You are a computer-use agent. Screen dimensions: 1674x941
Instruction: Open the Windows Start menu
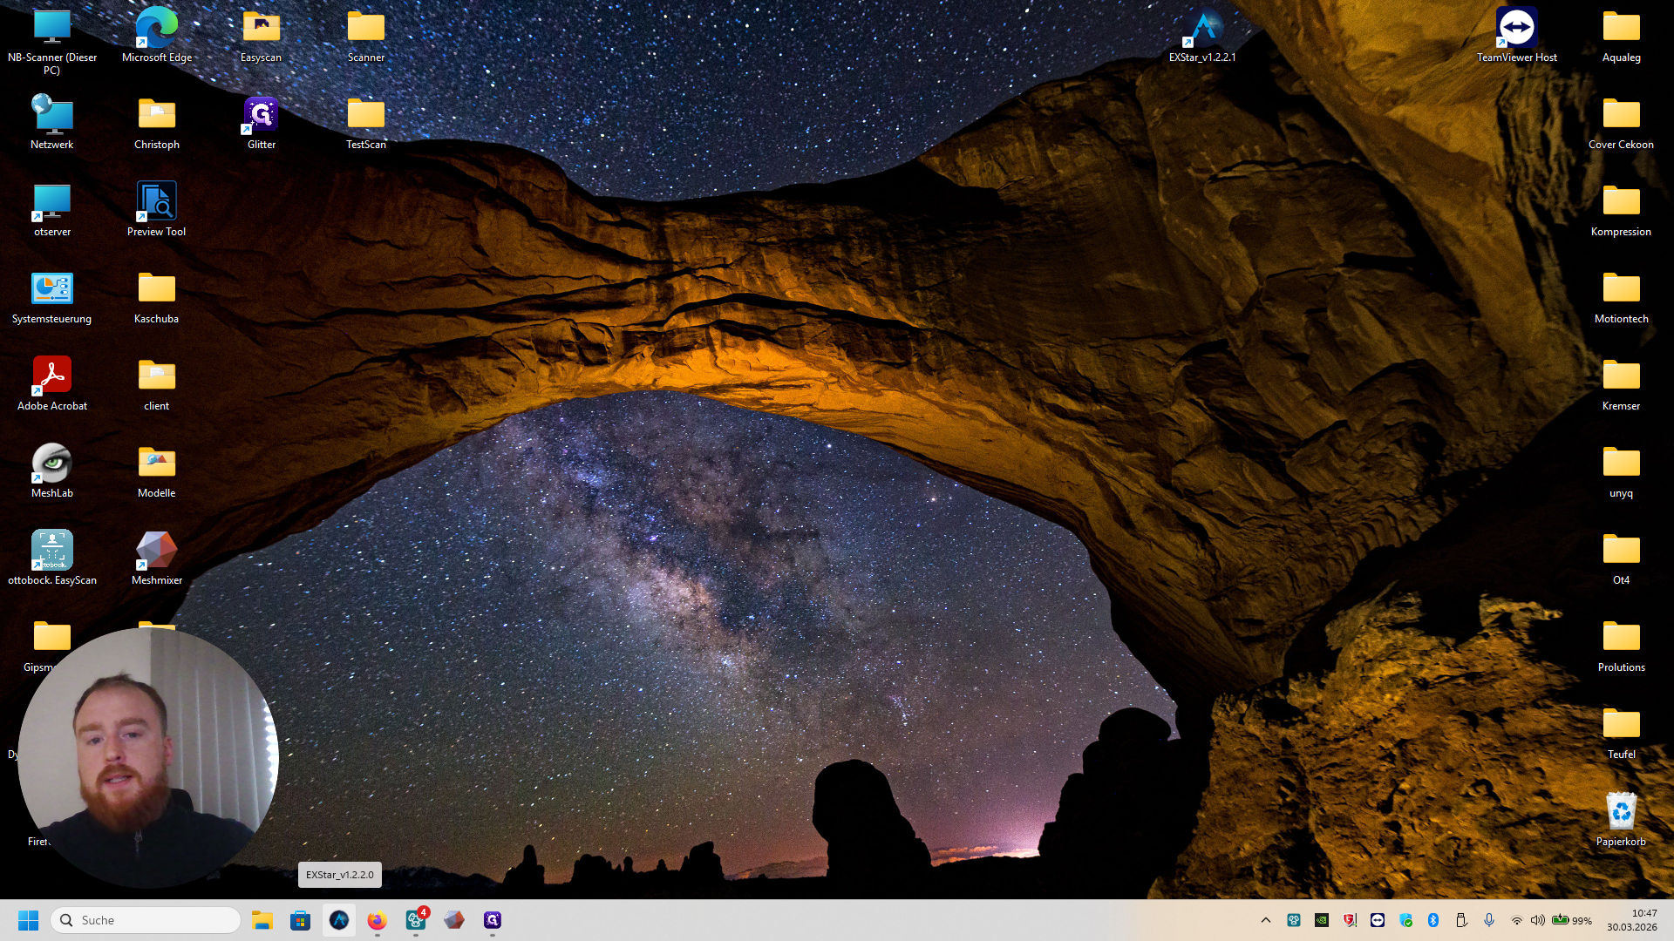(x=28, y=920)
